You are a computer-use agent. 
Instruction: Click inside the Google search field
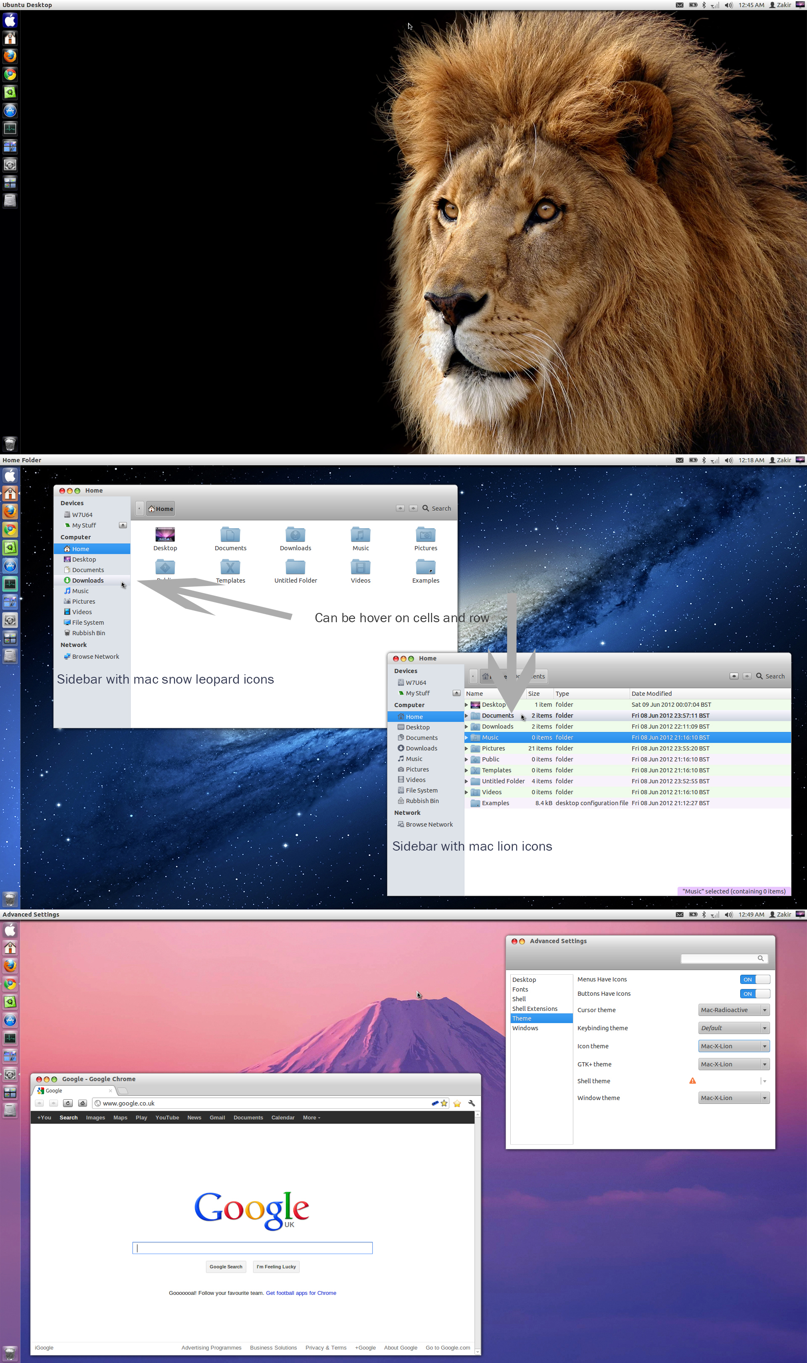point(252,1248)
